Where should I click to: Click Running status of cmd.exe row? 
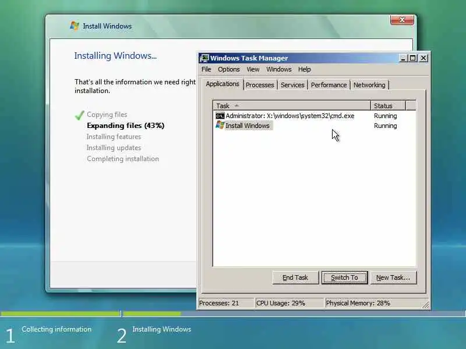(x=386, y=116)
